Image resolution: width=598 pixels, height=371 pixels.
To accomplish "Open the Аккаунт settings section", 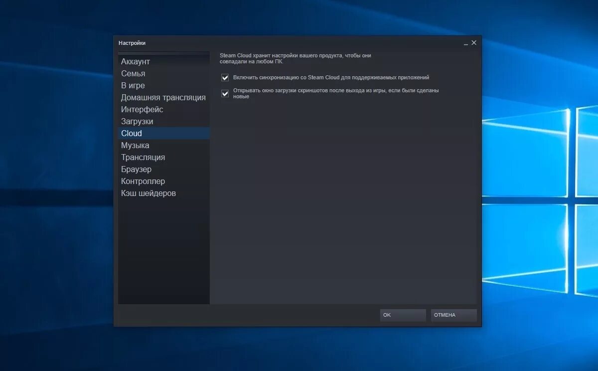I will point(164,61).
